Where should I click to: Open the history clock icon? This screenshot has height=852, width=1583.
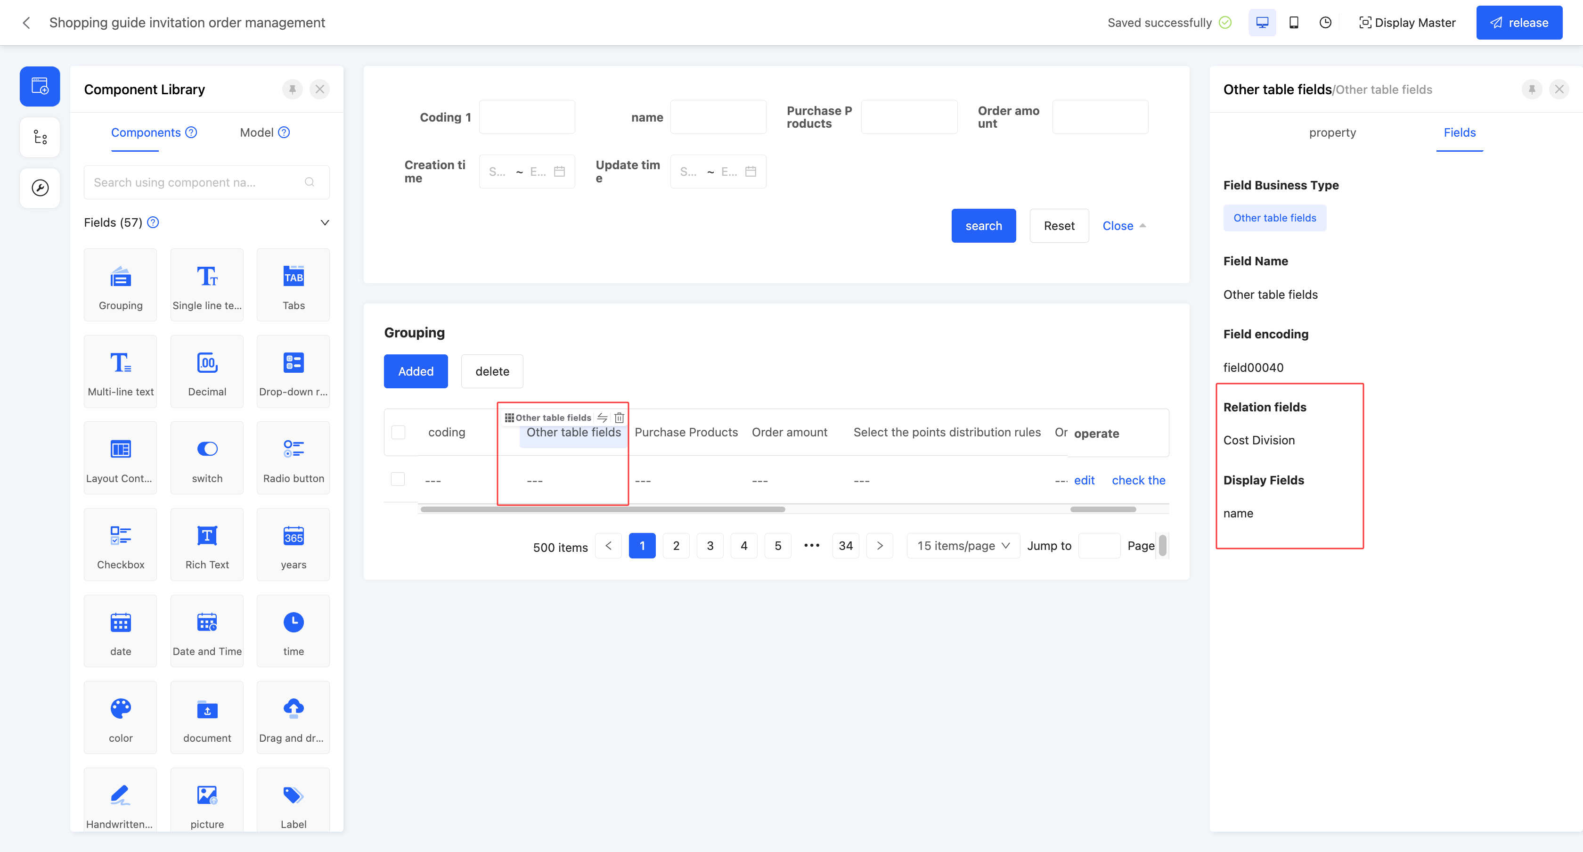pos(1325,23)
